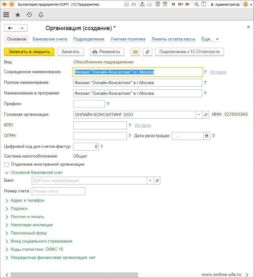
Task: Click the envelope email icon button
Action: click(135, 52)
